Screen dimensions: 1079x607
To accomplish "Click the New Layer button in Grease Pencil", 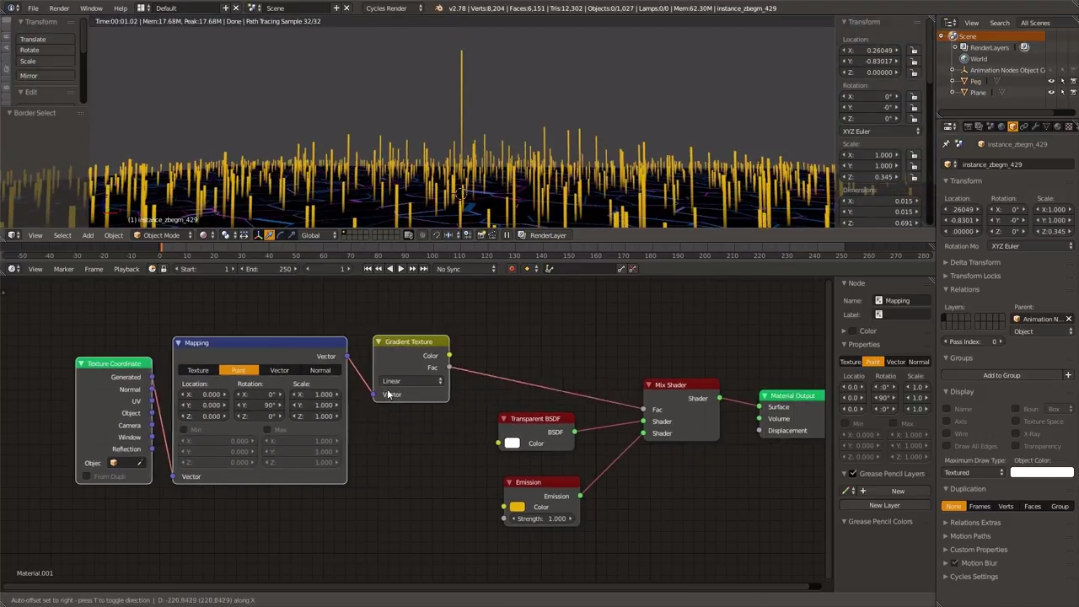I will click(x=884, y=505).
